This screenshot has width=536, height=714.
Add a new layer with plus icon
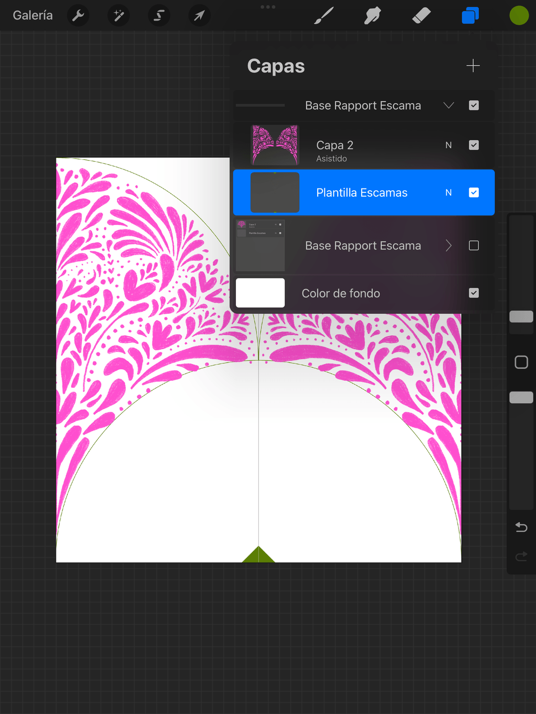coord(473,66)
